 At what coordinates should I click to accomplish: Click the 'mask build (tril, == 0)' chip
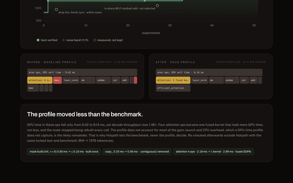tap(64, 152)
